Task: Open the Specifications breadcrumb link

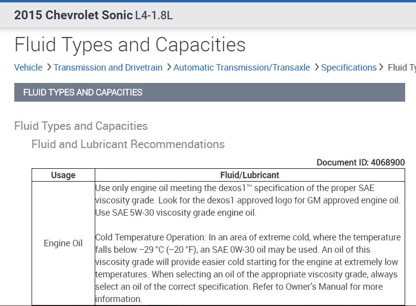Action: 348,68
